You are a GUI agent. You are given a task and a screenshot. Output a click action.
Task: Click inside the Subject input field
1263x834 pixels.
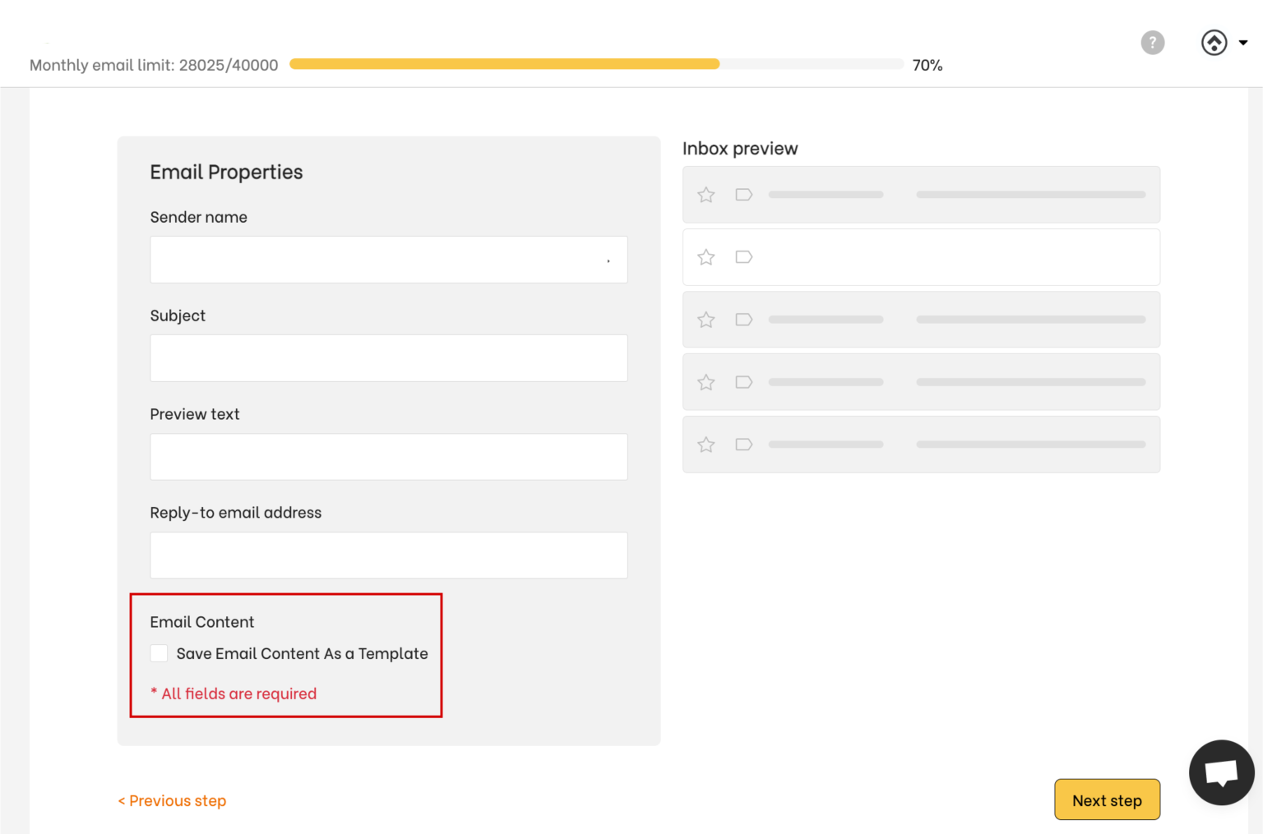(x=388, y=358)
